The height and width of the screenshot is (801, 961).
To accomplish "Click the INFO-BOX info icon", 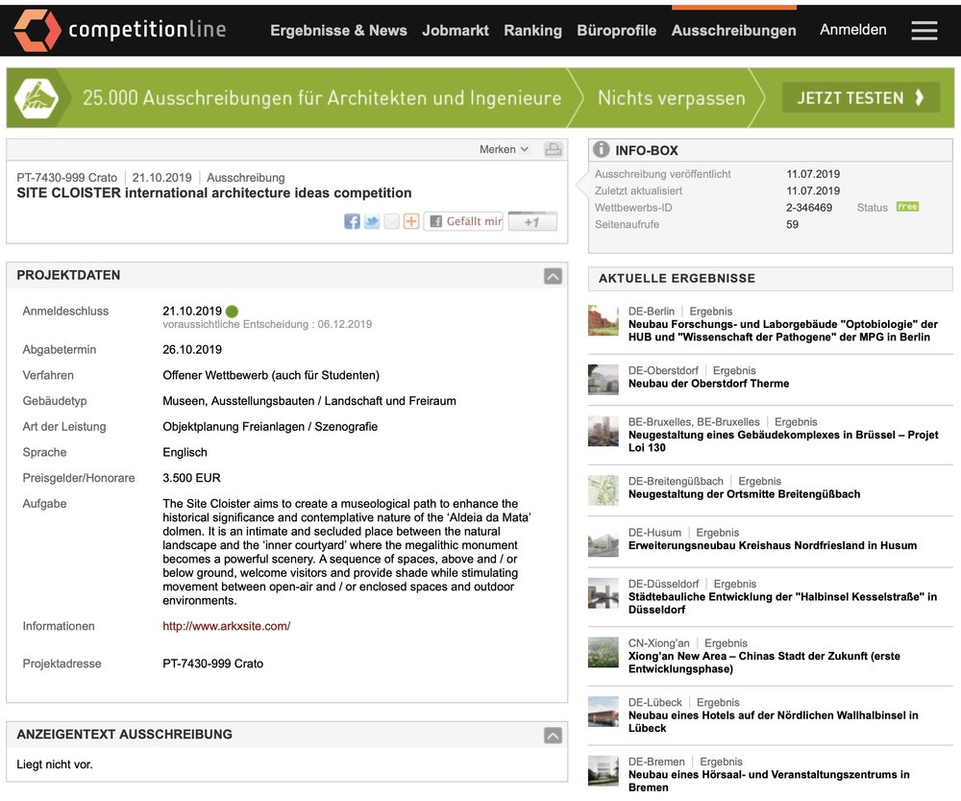I will pyautogui.click(x=602, y=150).
